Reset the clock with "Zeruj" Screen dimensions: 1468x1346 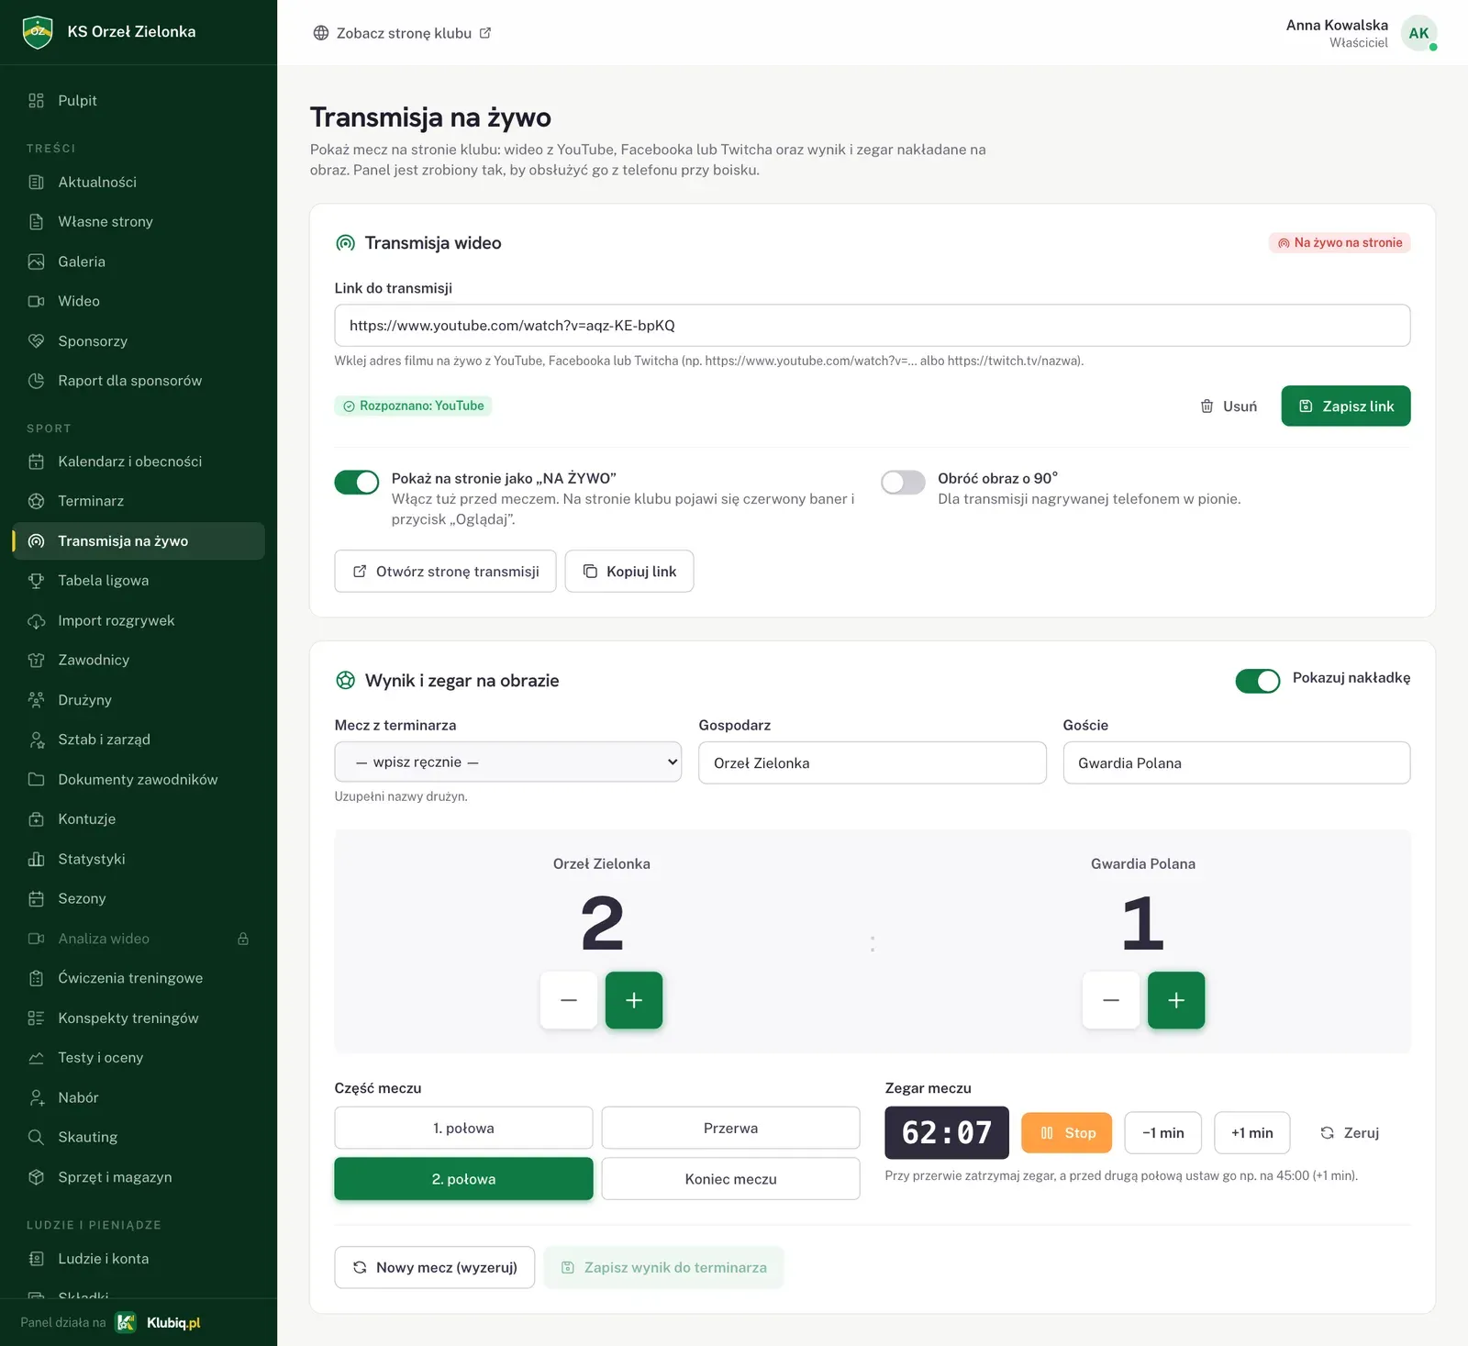tap(1350, 1133)
